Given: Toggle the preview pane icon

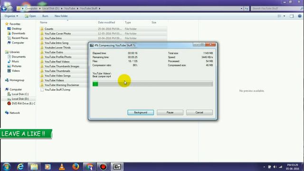Looking at the screenshot, I should (x=292, y=16).
